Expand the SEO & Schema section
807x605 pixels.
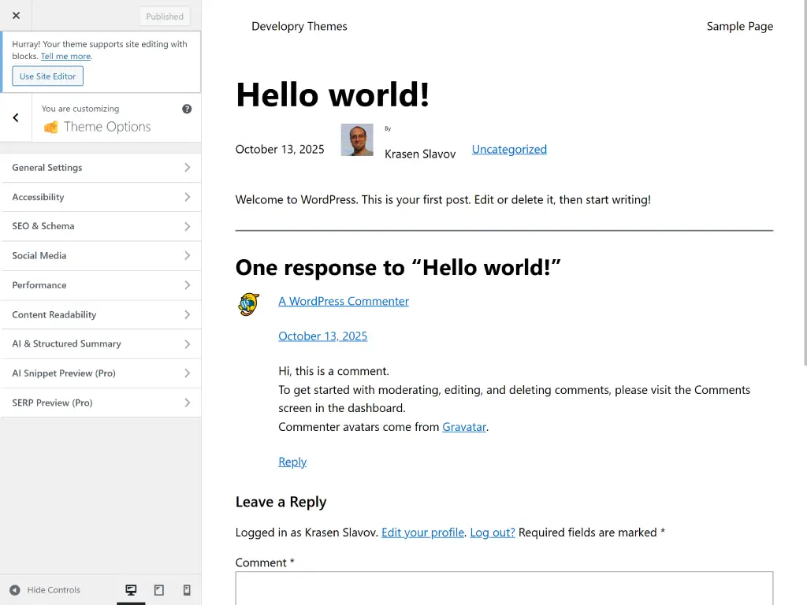[x=101, y=226]
